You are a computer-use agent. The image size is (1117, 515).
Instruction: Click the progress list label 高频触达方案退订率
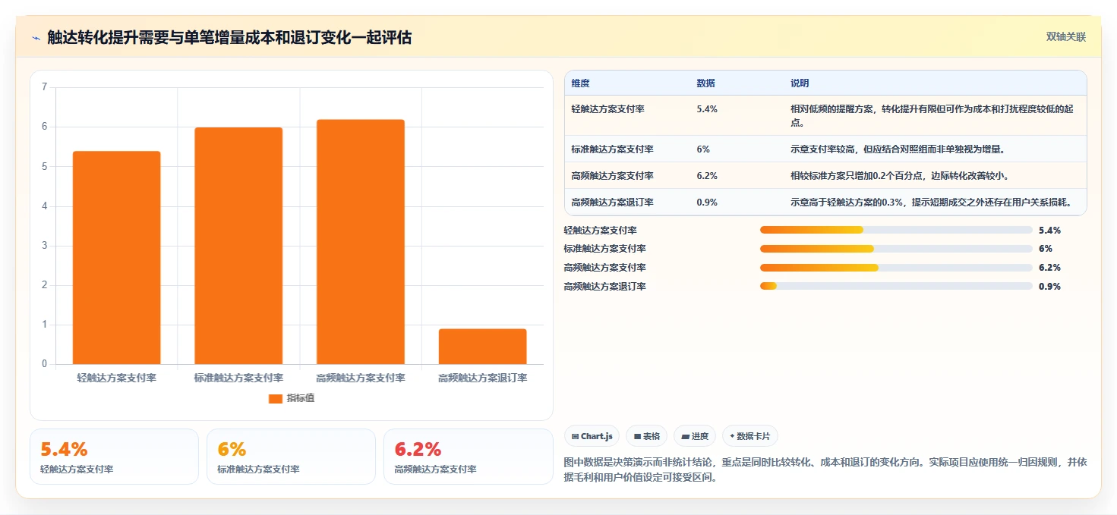coord(605,287)
